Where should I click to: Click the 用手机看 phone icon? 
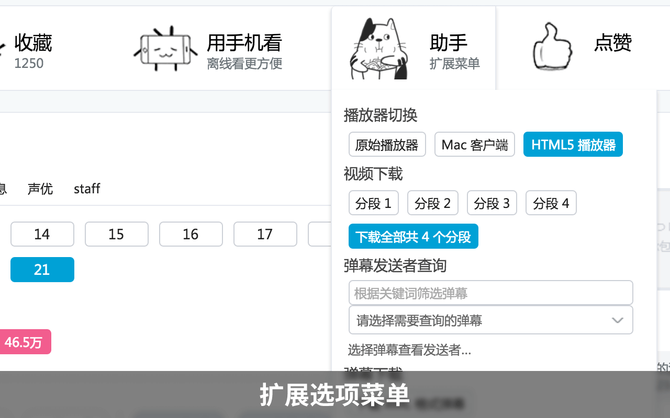click(166, 48)
